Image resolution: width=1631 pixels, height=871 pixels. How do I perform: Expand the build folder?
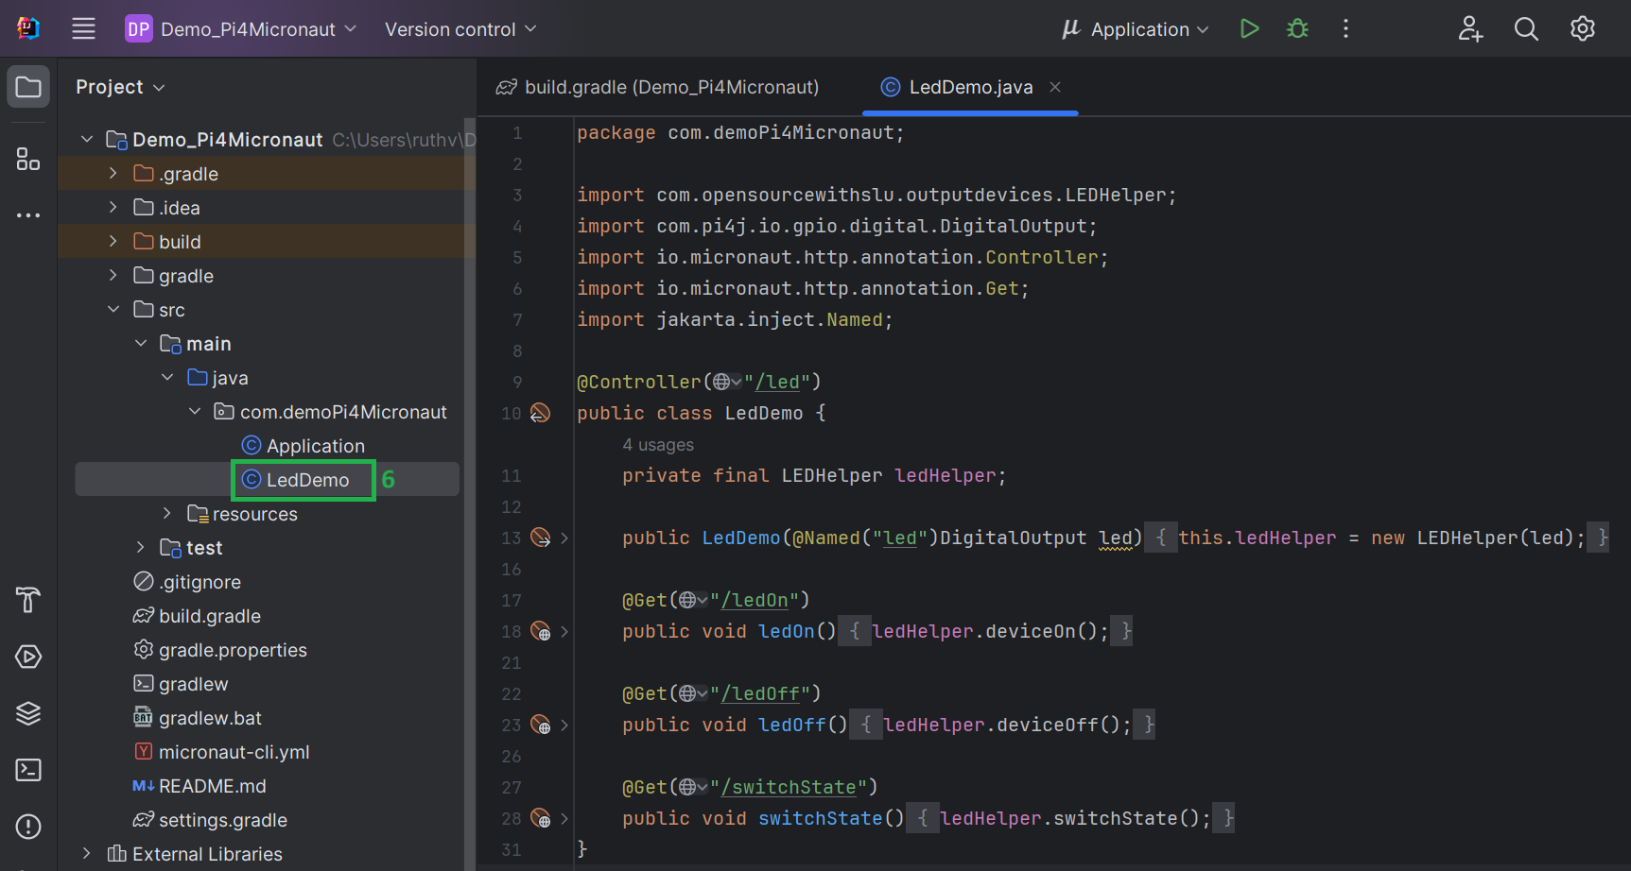[x=113, y=242]
